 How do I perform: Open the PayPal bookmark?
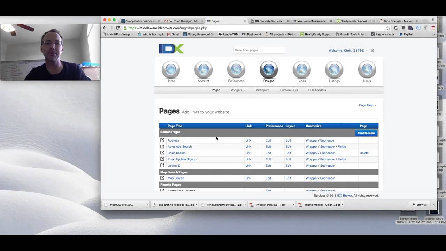[406, 35]
